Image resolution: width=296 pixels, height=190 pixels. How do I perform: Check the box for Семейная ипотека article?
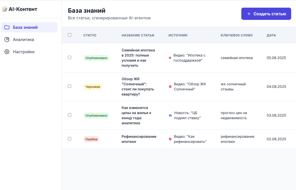(70, 58)
